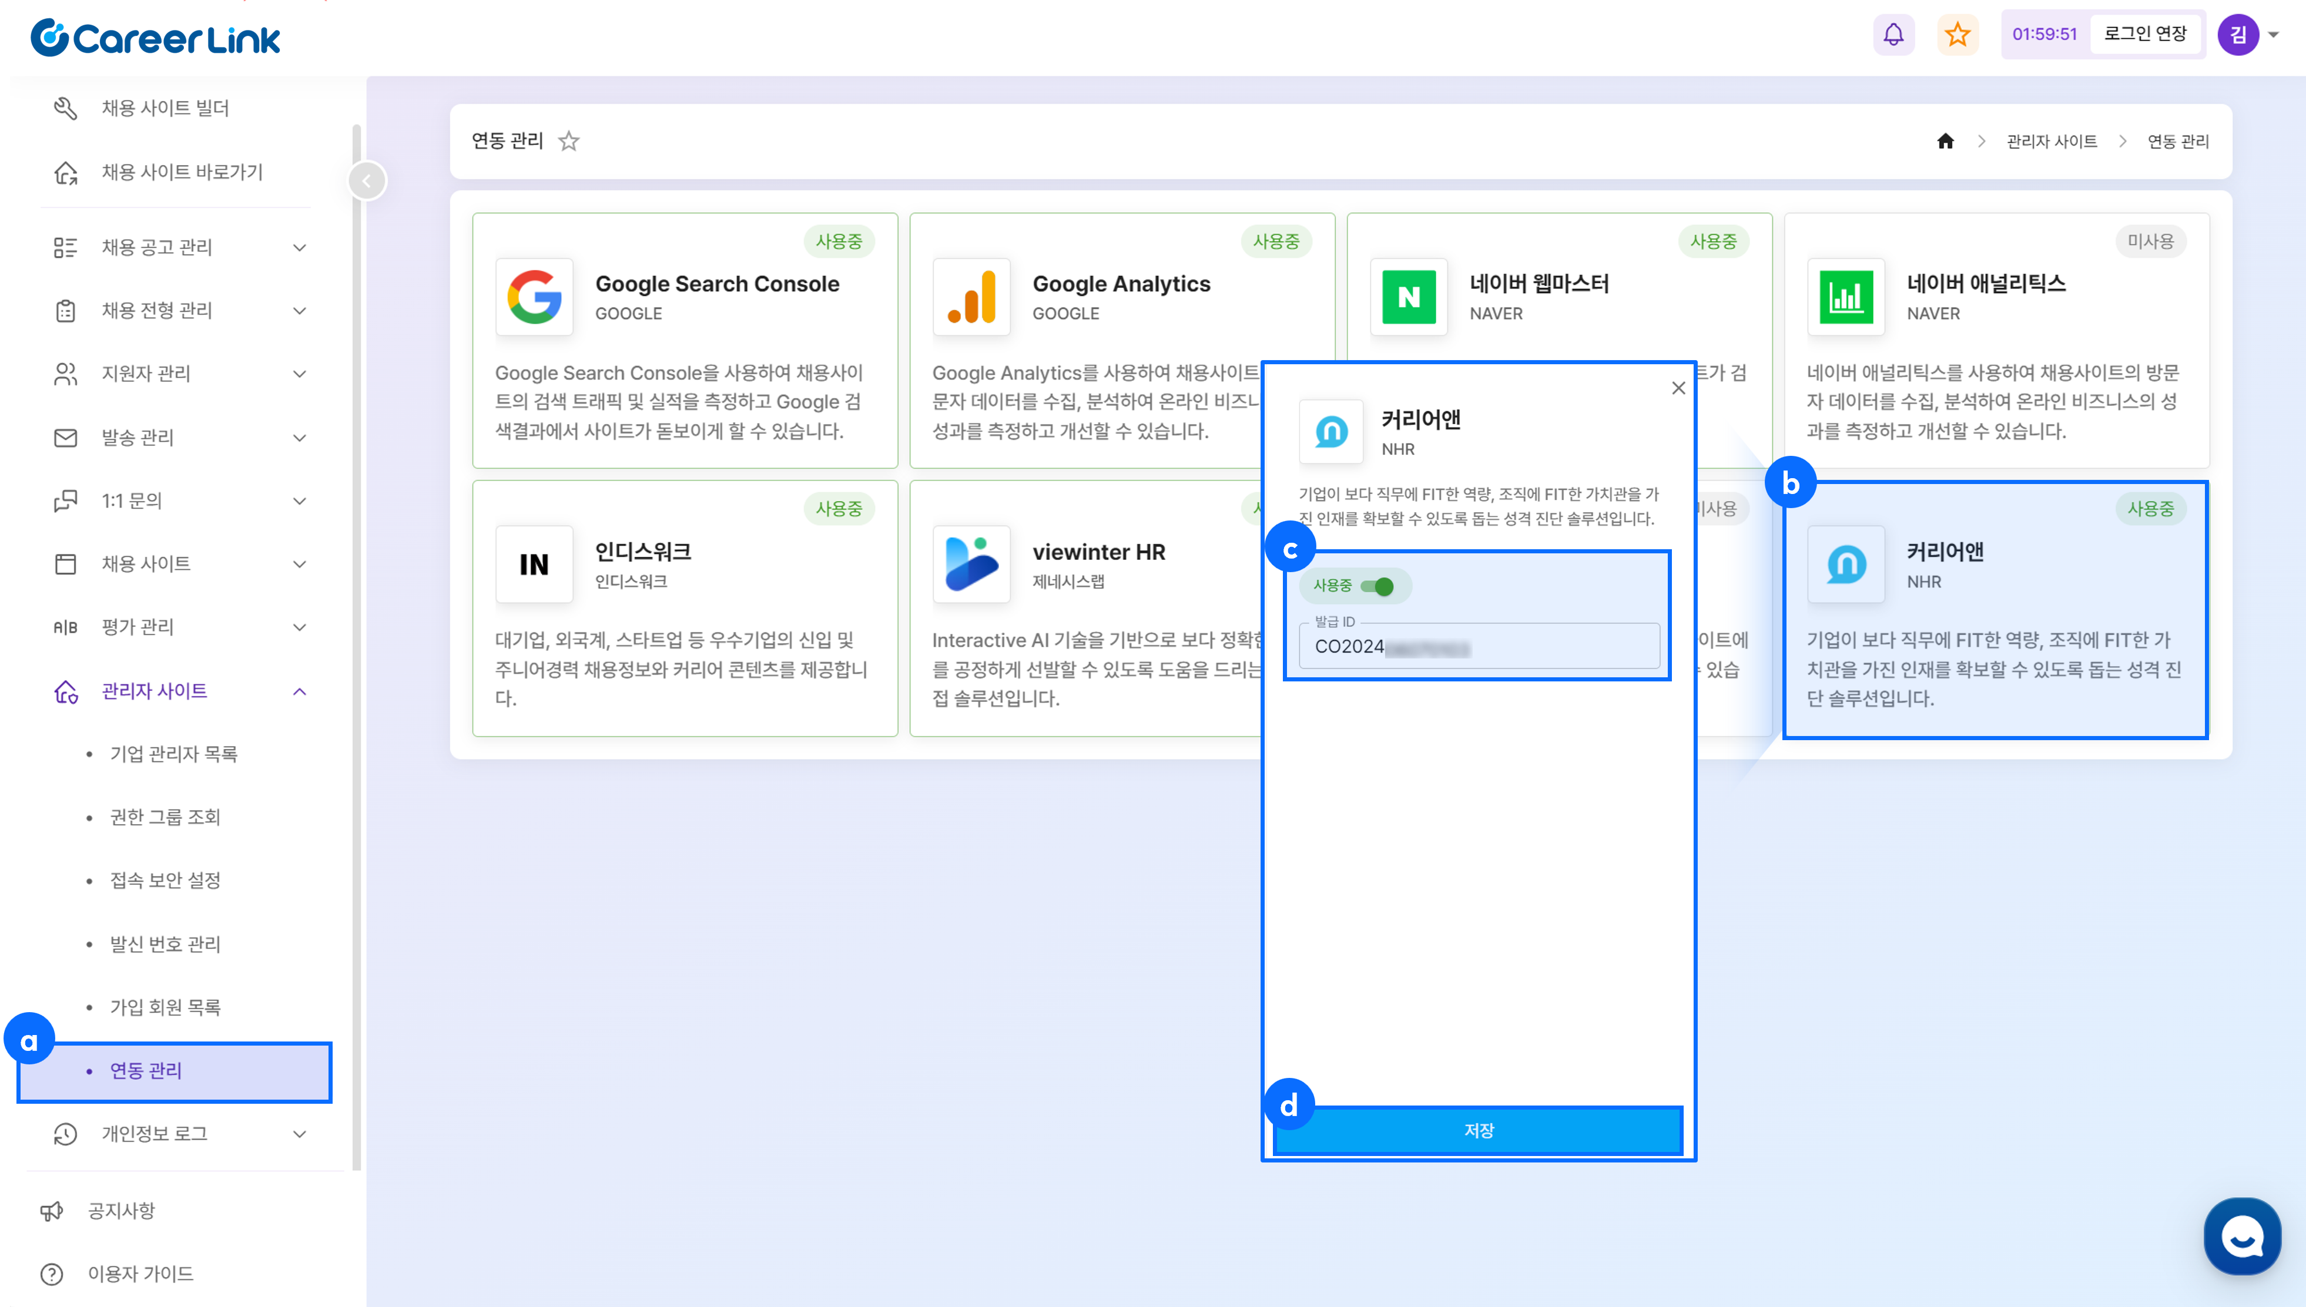This screenshot has width=2306, height=1307.
Task: Click the 발송 관리 envelope icon
Action: tap(66, 437)
